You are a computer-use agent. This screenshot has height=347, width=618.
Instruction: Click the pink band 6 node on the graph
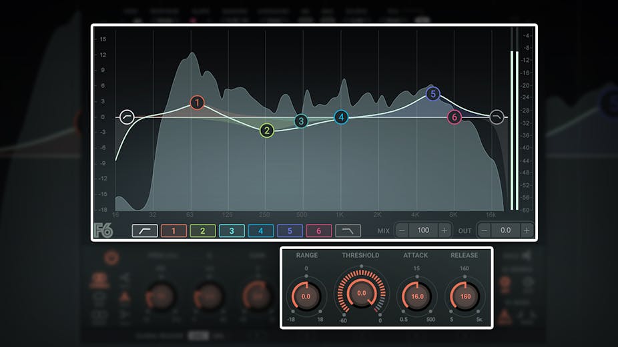454,118
